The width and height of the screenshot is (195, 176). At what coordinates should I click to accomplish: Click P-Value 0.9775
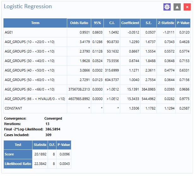[x=184, y=99]
